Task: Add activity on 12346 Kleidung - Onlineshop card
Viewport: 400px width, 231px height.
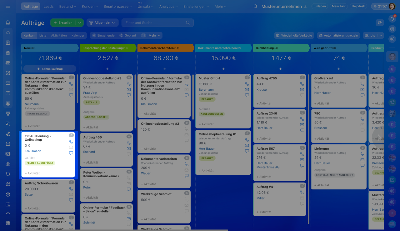Action: 32,173
